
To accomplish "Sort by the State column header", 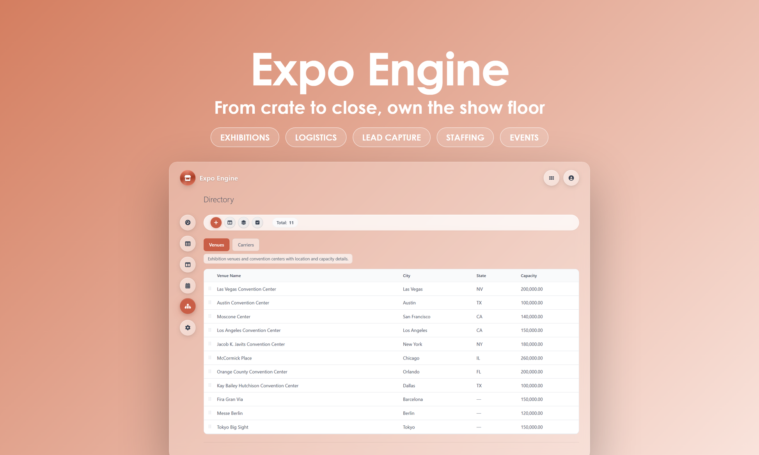I will tap(481, 276).
